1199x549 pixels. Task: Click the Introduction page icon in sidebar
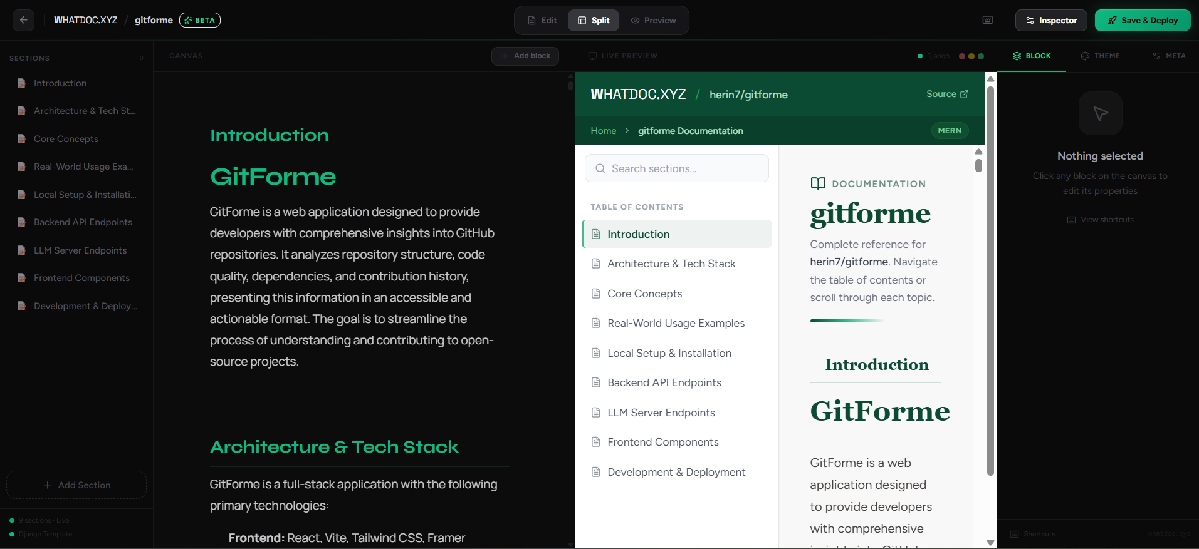(21, 83)
